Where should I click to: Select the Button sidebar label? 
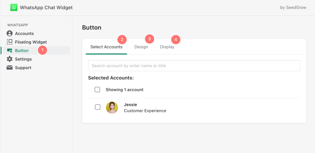[x=22, y=50]
